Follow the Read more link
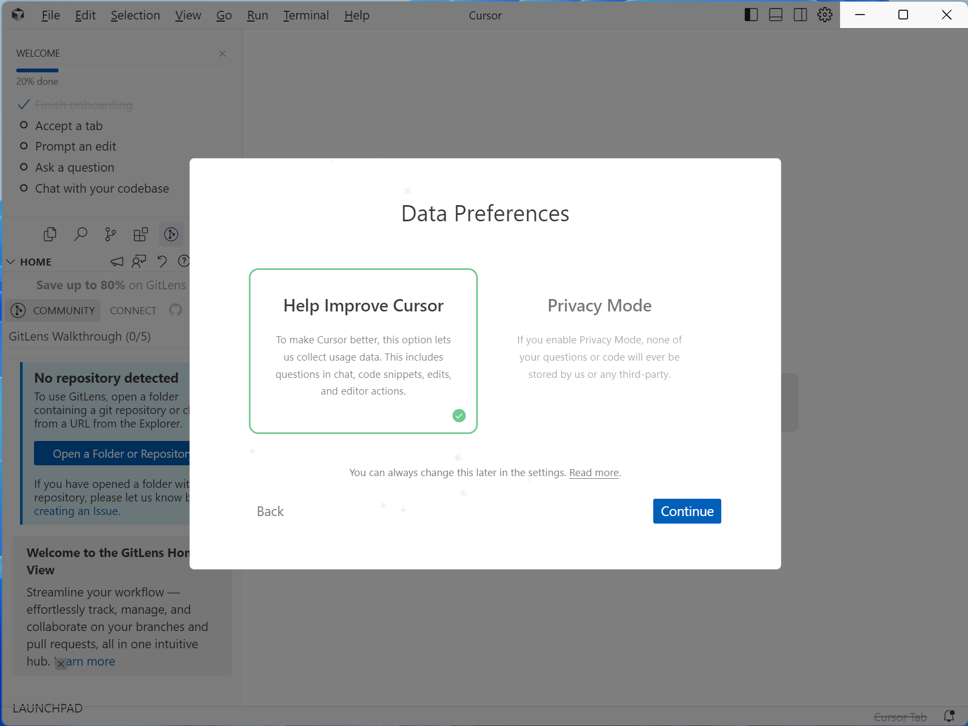The image size is (968, 726). (594, 473)
